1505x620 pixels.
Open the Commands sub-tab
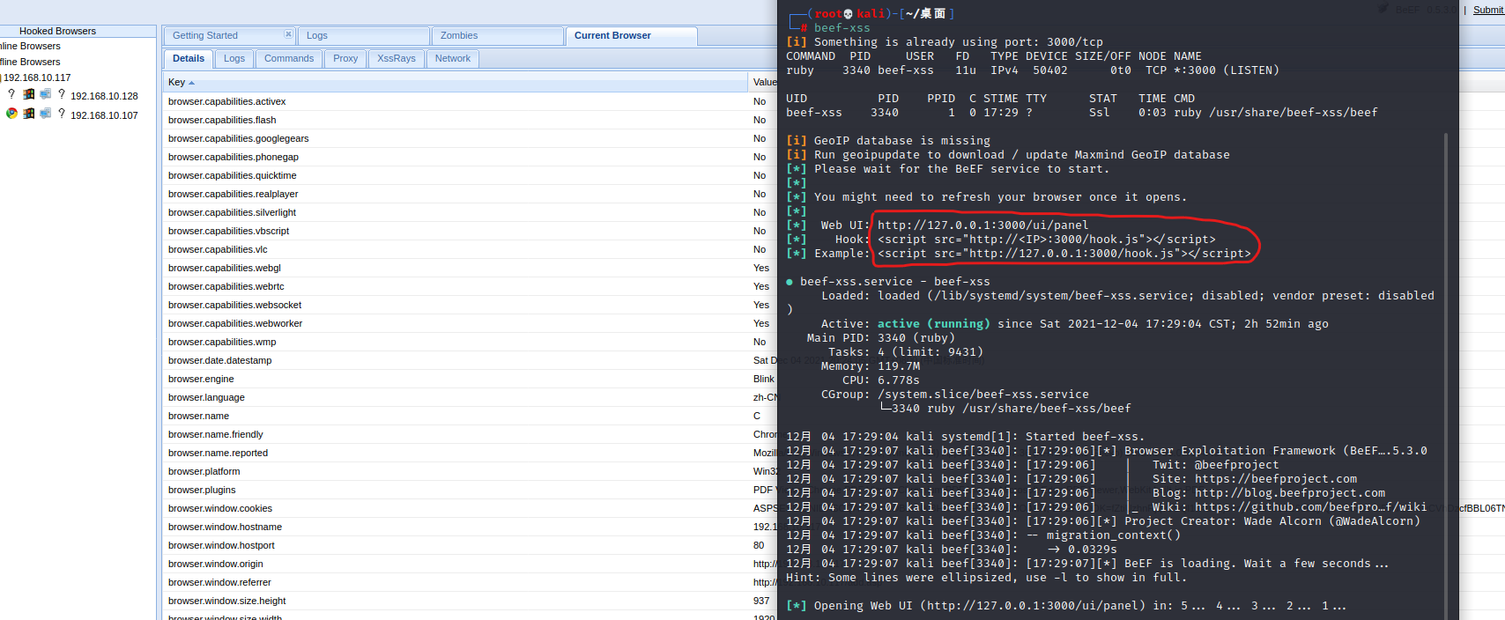click(x=289, y=58)
